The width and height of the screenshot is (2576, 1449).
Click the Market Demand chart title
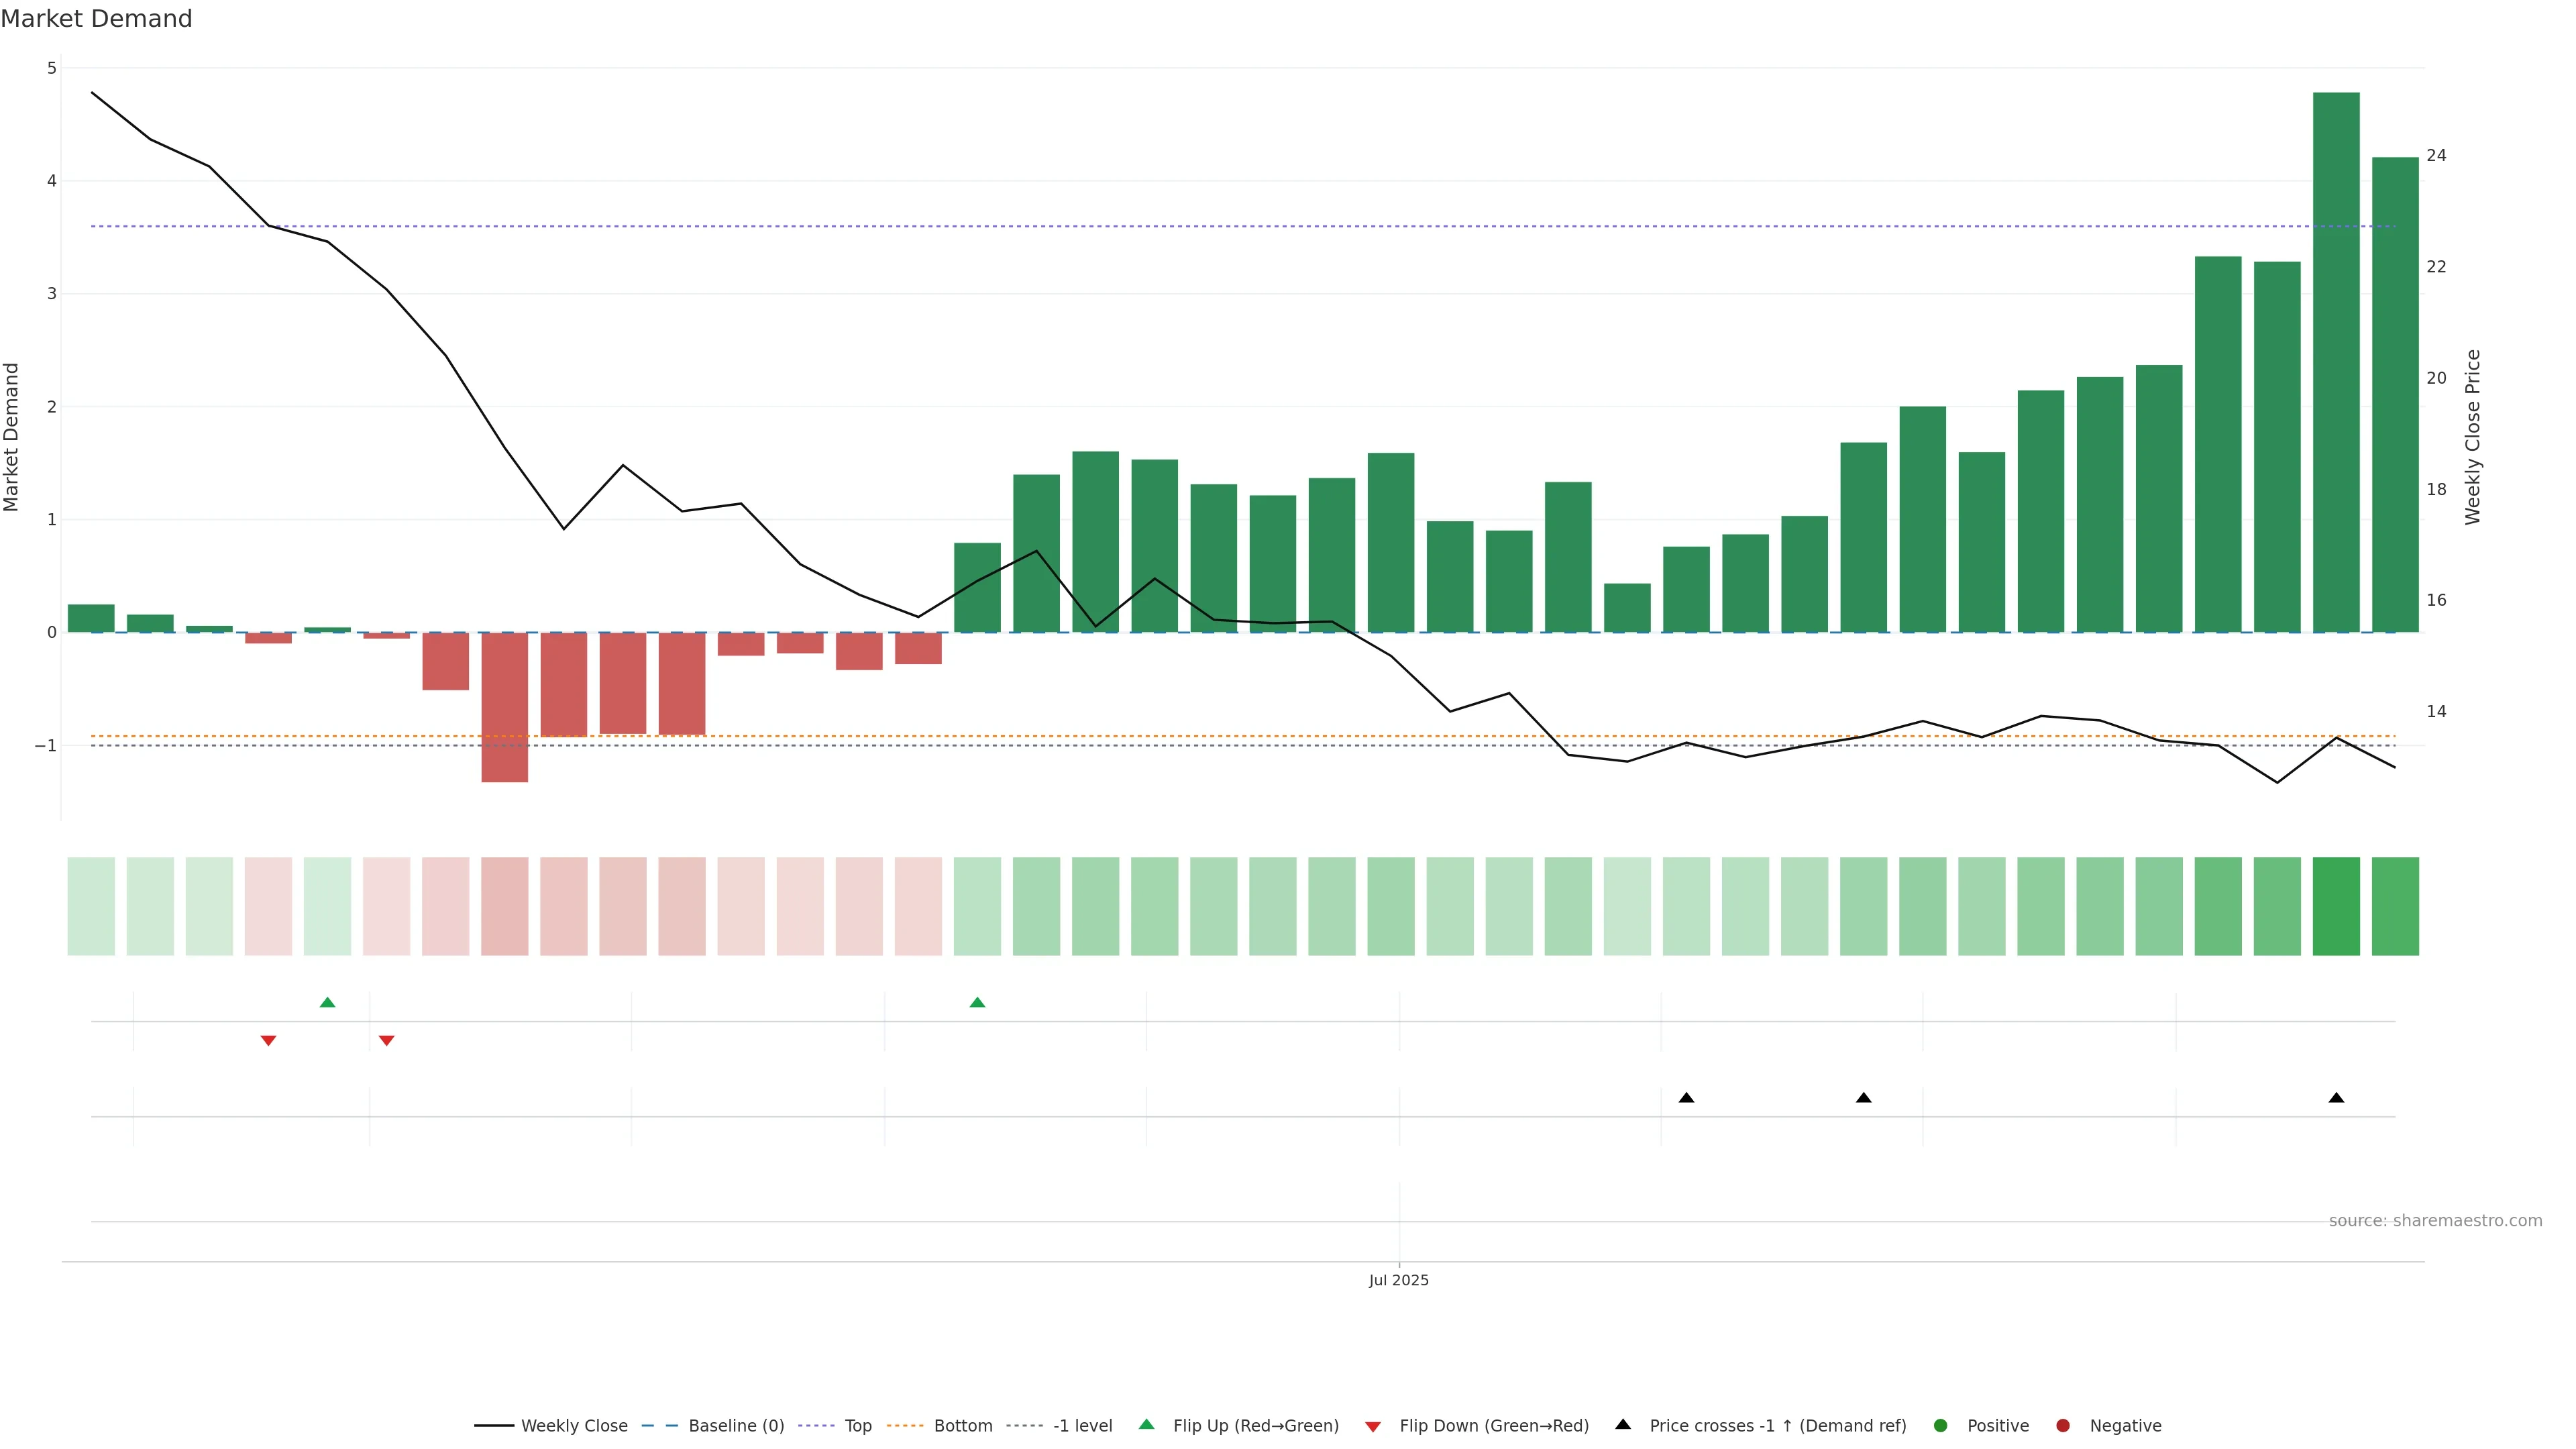tap(96, 19)
